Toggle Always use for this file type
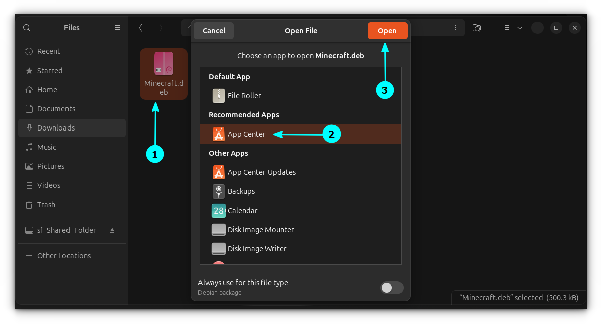Screen dimensions: 602x325 tap(391, 288)
